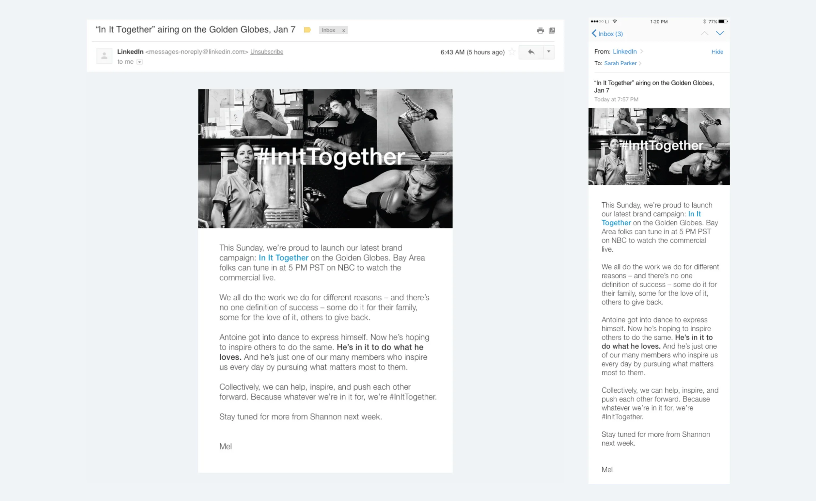Click the LinkedIn sender avatar placeholder
The width and height of the screenshot is (816, 501).
[x=104, y=56]
